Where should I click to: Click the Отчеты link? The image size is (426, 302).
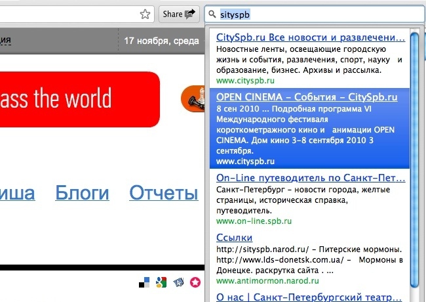click(x=164, y=193)
